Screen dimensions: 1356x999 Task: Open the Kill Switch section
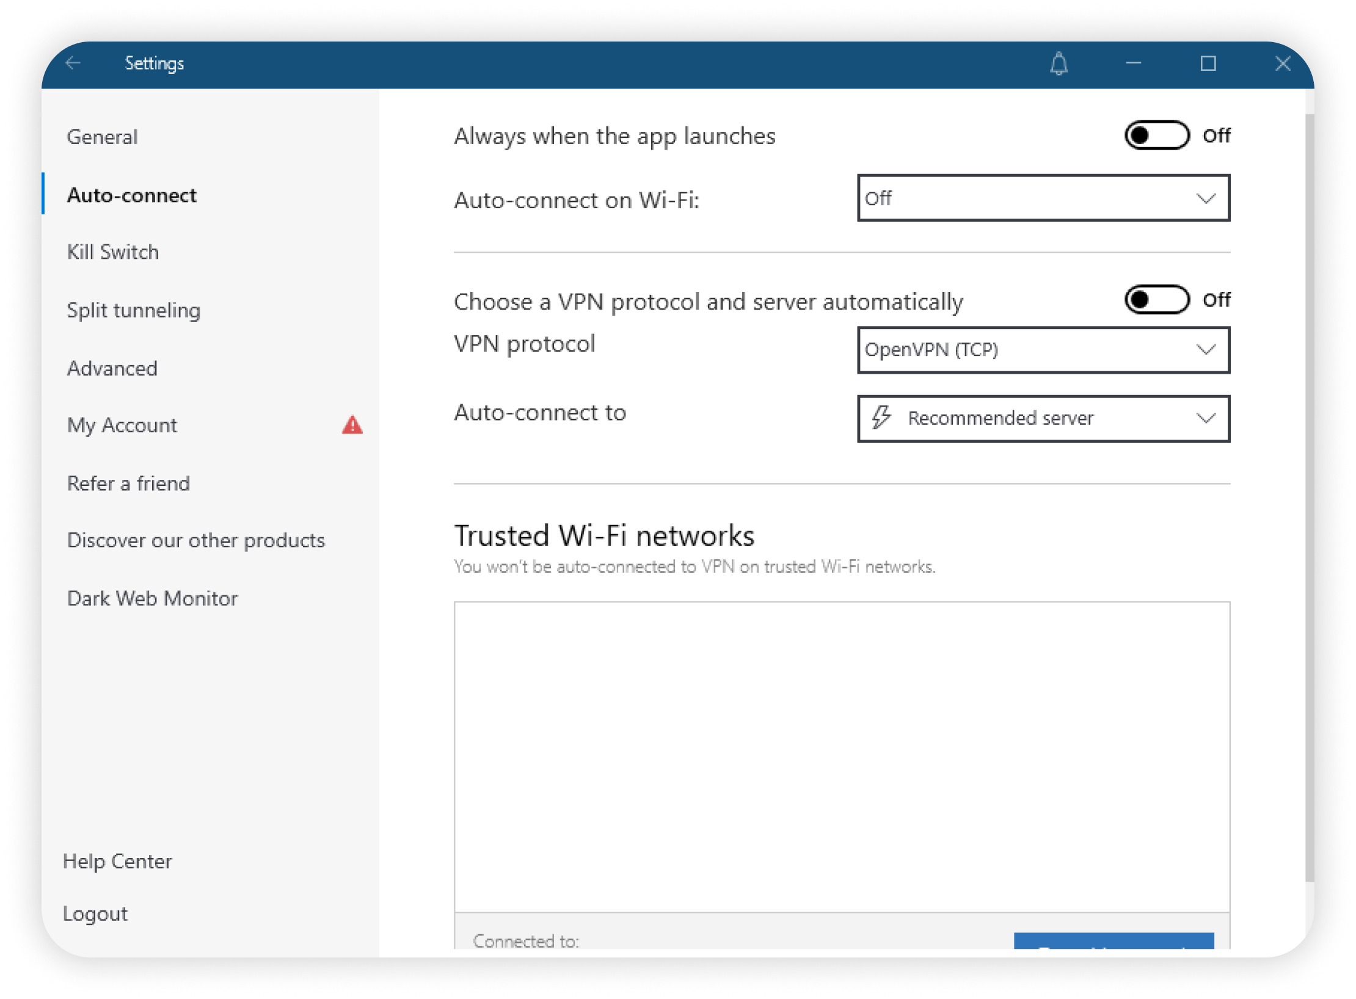pyautogui.click(x=113, y=252)
